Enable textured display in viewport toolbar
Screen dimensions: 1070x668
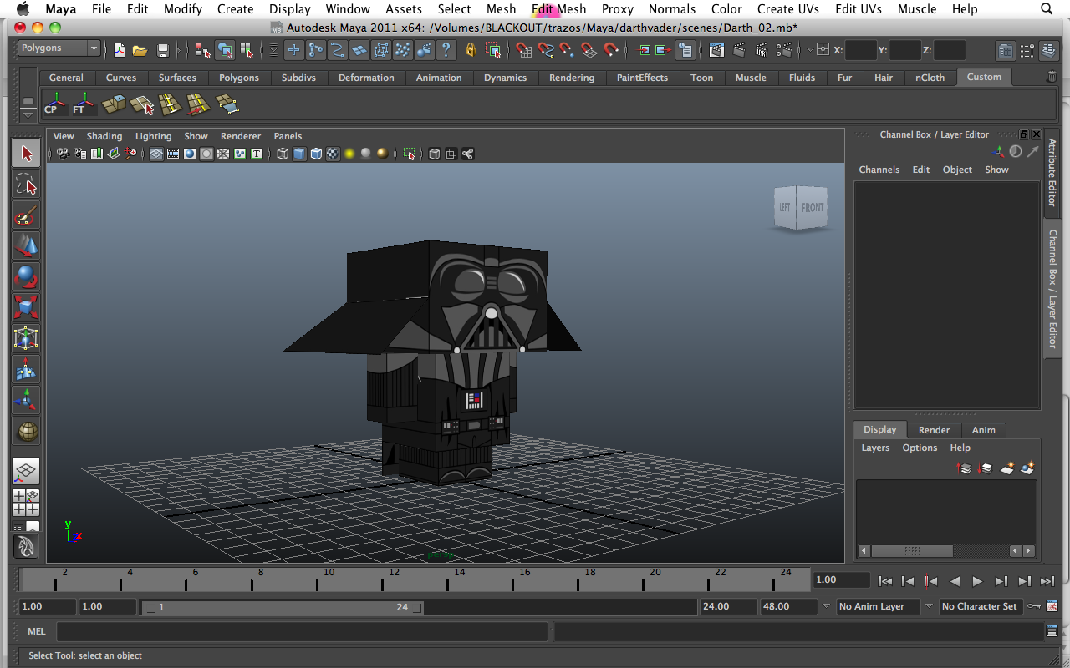[x=333, y=154]
